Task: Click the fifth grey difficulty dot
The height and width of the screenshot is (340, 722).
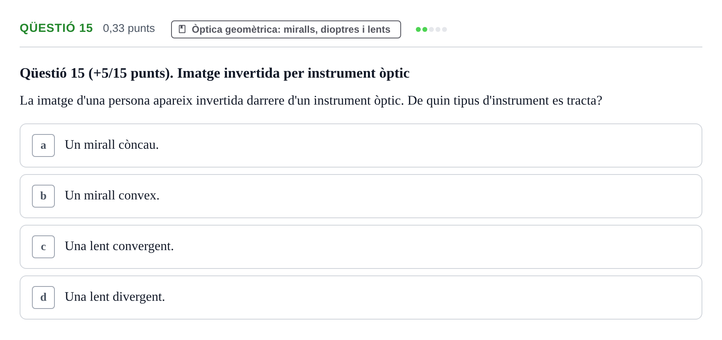Action: 444,29
